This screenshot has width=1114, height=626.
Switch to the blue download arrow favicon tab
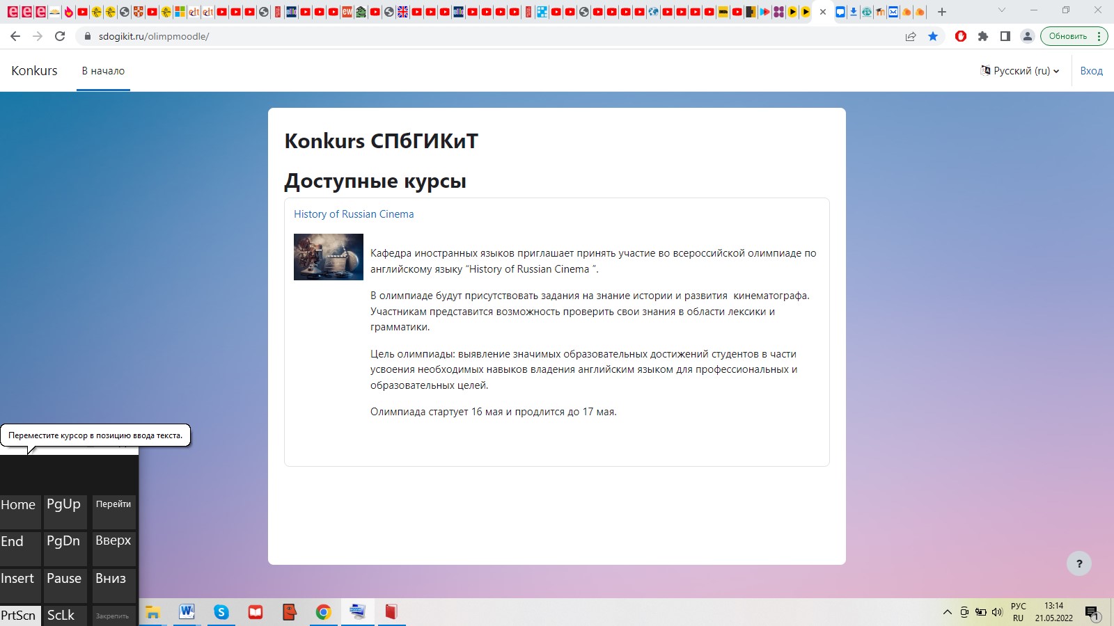click(x=854, y=12)
